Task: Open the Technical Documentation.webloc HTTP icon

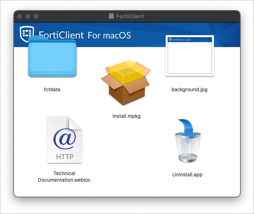Action: [65, 140]
